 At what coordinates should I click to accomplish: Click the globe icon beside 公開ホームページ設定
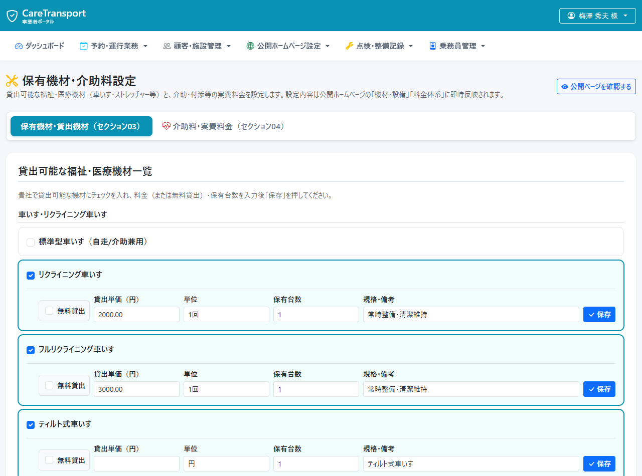pos(250,46)
